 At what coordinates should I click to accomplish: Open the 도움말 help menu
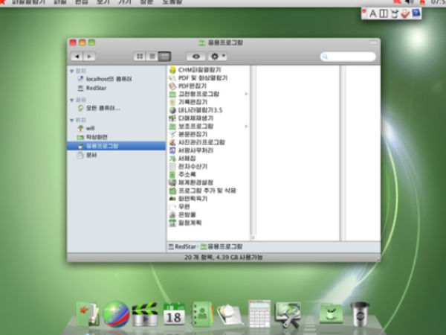click(172, 2)
